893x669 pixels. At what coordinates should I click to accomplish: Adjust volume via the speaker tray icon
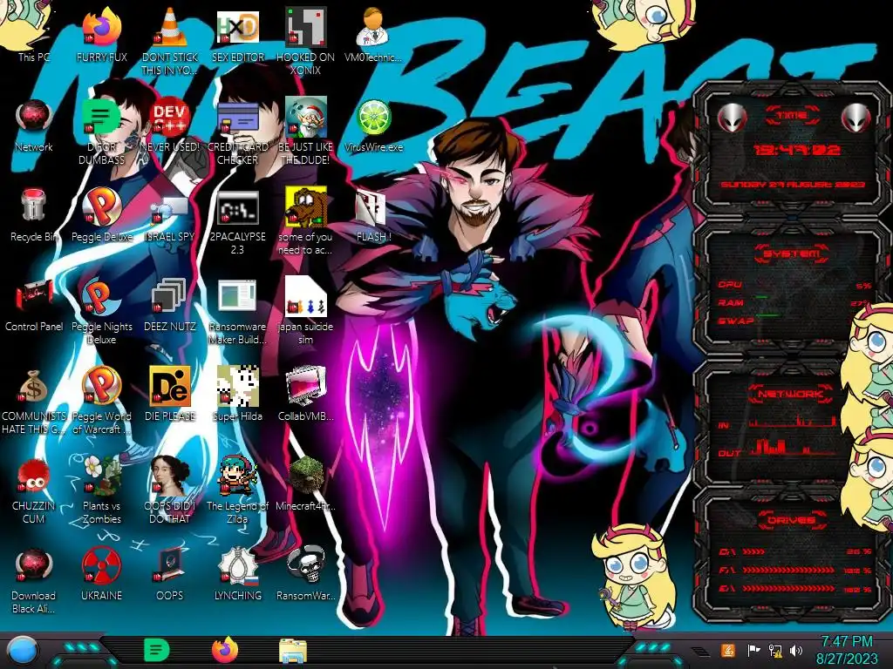(796, 650)
